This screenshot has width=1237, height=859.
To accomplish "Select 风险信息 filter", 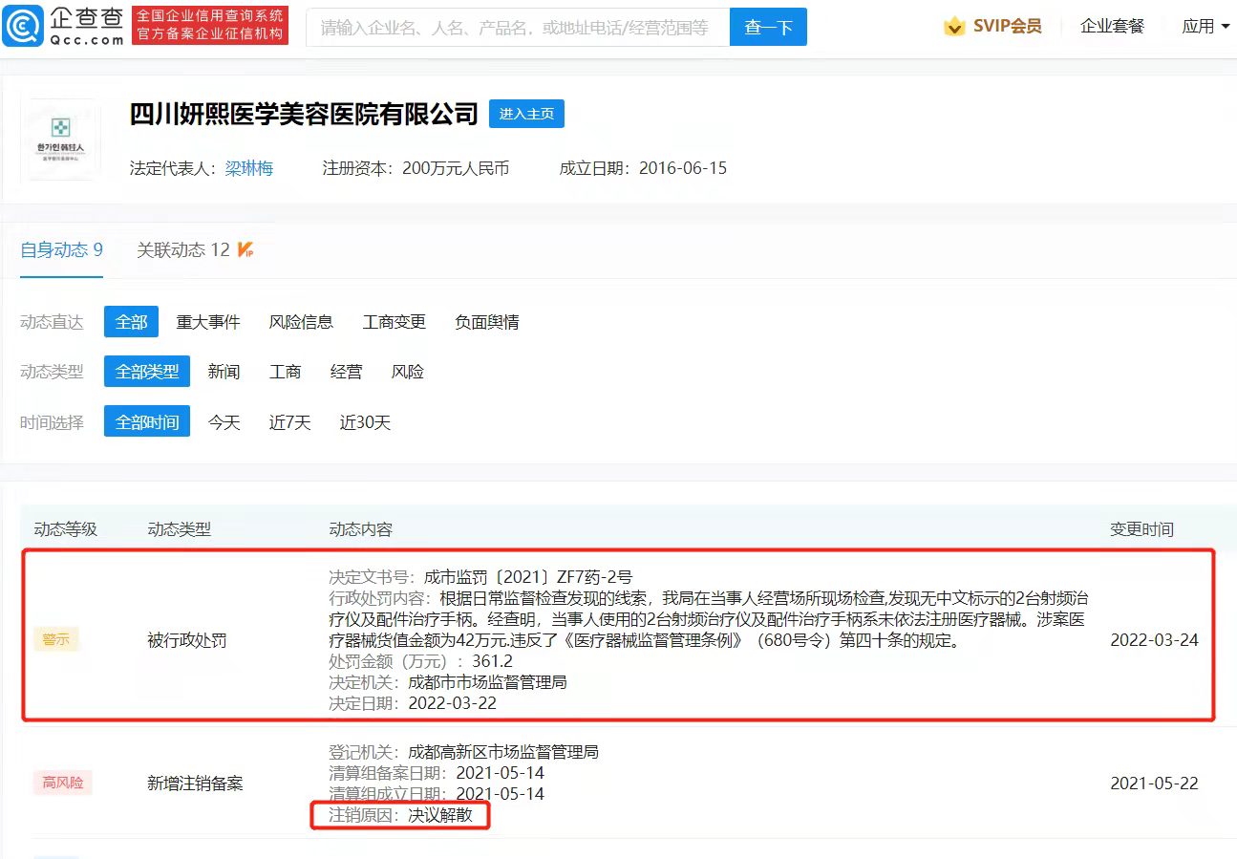I will click(x=301, y=322).
